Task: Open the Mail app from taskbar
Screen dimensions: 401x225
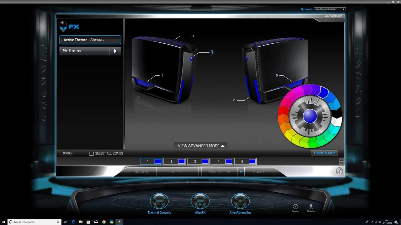Action: coord(96,222)
